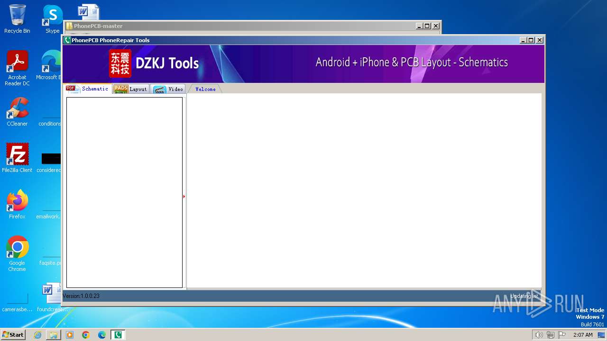
Task: Select the CCleaner desktop shortcut
Action: tap(17, 112)
